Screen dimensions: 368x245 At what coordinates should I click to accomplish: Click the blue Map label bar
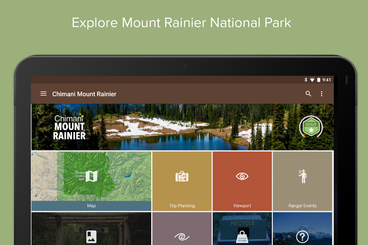point(91,206)
